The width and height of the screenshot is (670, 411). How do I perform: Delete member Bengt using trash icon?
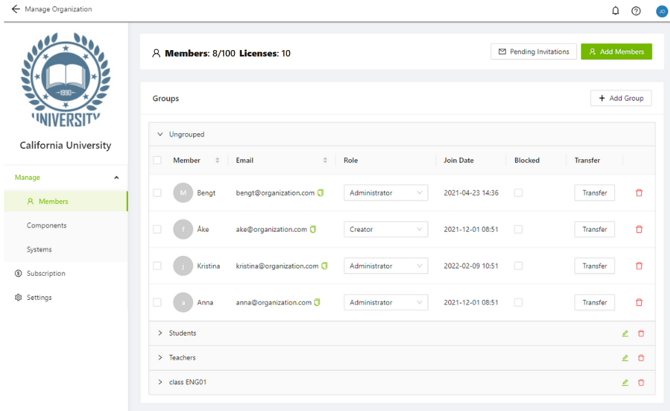pos(639,193)
